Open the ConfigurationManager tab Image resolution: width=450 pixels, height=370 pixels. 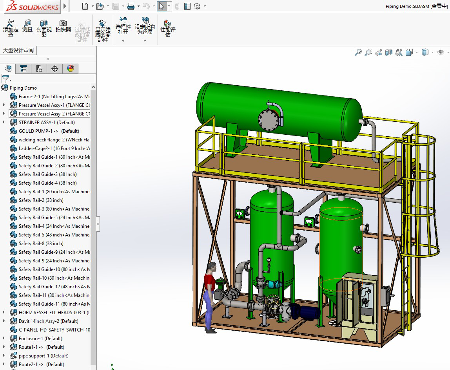tap(39, 69)
